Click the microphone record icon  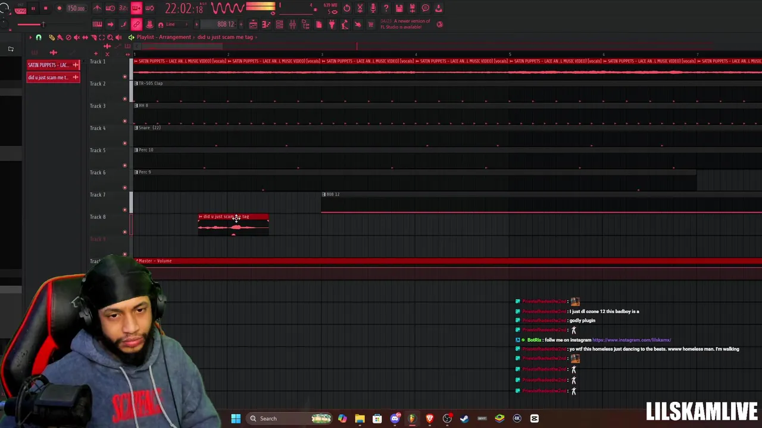pyautogui.click(x=373, y=8)
